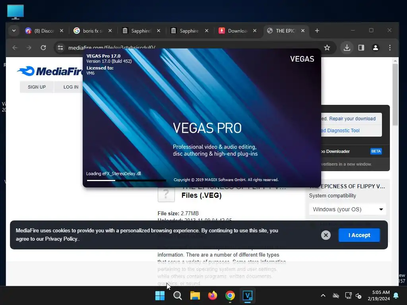Image resolution: width=407 pixels, height=305 pixels.
Task: Click the SIGN UP button
Action: click(x=37, y=87)
